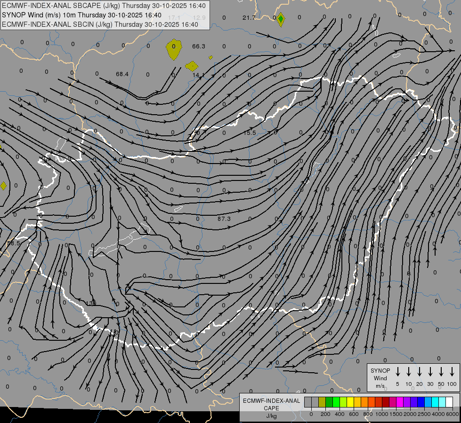Click the olive diamond CAPE patch above 14.1
The height and width of the screenshot is (423, 461).
pyautogui.click(x=192, y=66)
